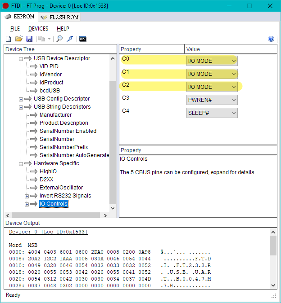The width and height of the screenshot is (281, 303).
Task: Click the New template icon
Action: click(8, 39)
